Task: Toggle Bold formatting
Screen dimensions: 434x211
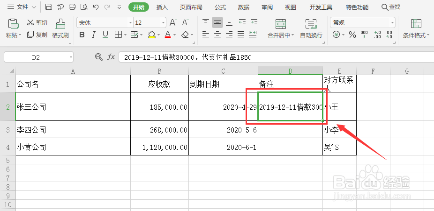Action: (82, 35)
